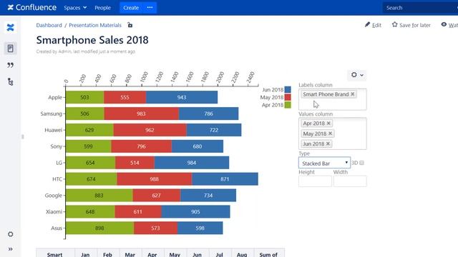Focus the Search field in the header

point(420,8)
